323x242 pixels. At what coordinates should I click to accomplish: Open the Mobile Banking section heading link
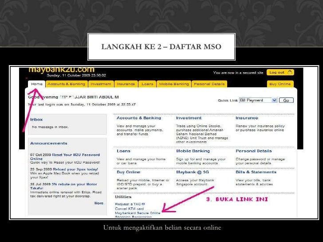(x=193, y=151)
